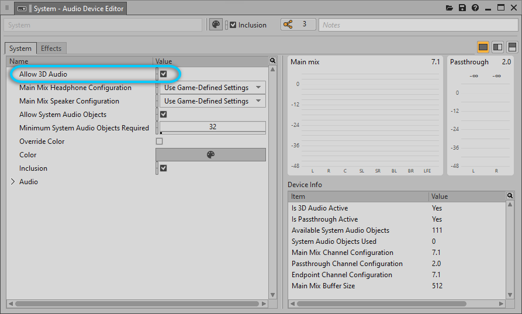Switch to the Effects tab
522x314 pixels.
51,49
